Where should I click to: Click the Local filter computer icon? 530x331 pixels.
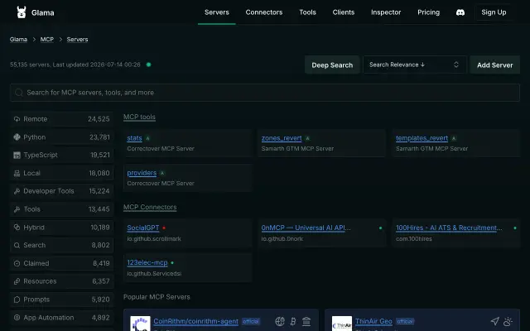point(17,173)
